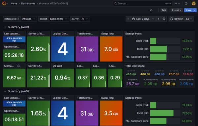Viewport: 198px width, 126px height.
Task: Click load value 0.37
Action: coord(83,78)
